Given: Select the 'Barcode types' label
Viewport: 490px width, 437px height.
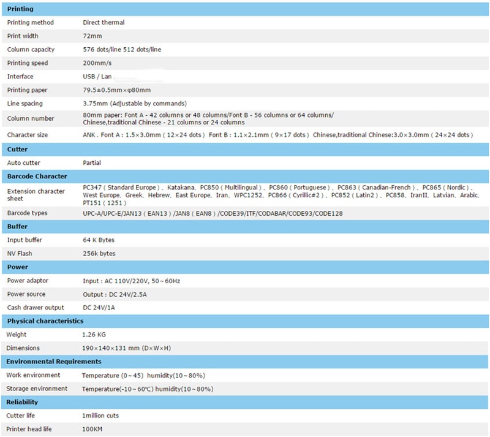Looking at the screenshot, I should pyautogui.click(x=27, y=213).
